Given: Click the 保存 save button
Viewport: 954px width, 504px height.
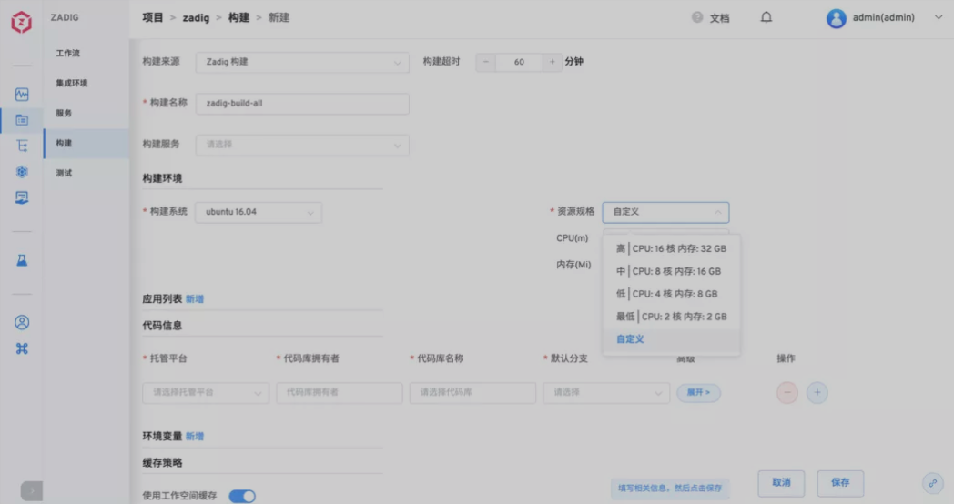Looking at the screenshot, I should point(840,483).
